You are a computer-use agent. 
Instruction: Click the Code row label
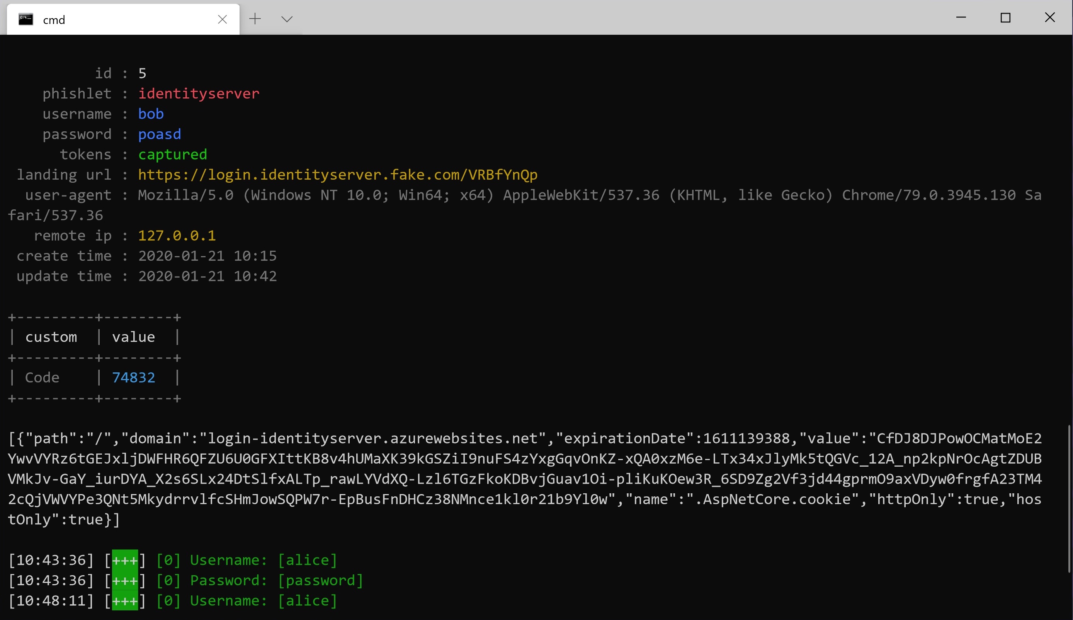click(x=42, y=377)
